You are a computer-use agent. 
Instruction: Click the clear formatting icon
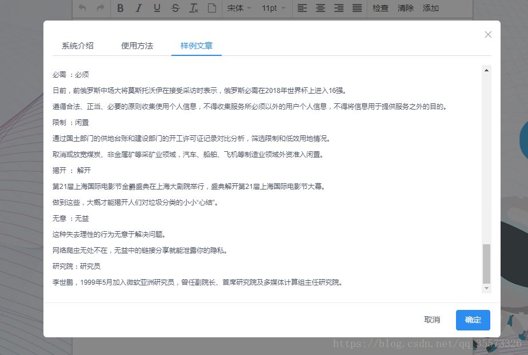[194, 8]
